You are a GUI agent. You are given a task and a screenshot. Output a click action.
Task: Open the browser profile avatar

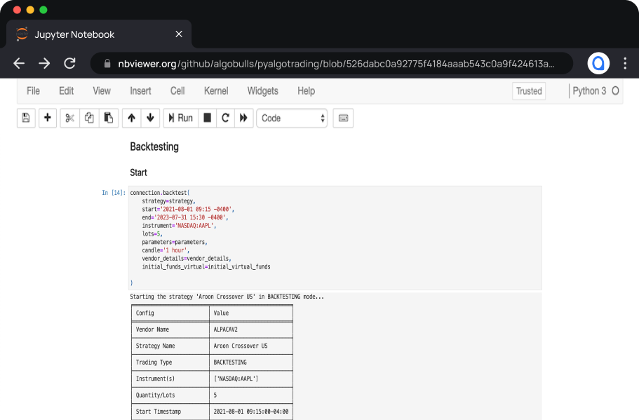[598, 64]
